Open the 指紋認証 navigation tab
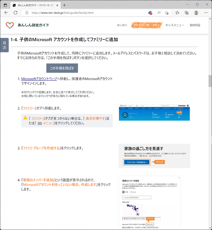 [195, 25]
